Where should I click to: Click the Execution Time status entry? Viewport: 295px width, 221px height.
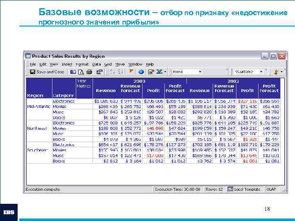pos(177,189)
